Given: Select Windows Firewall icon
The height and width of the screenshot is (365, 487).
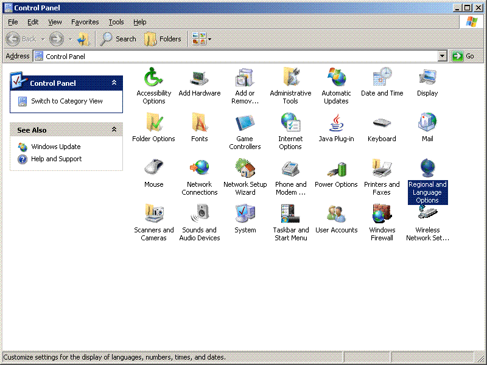Looking at the screenshot, I should coord(382,214).
